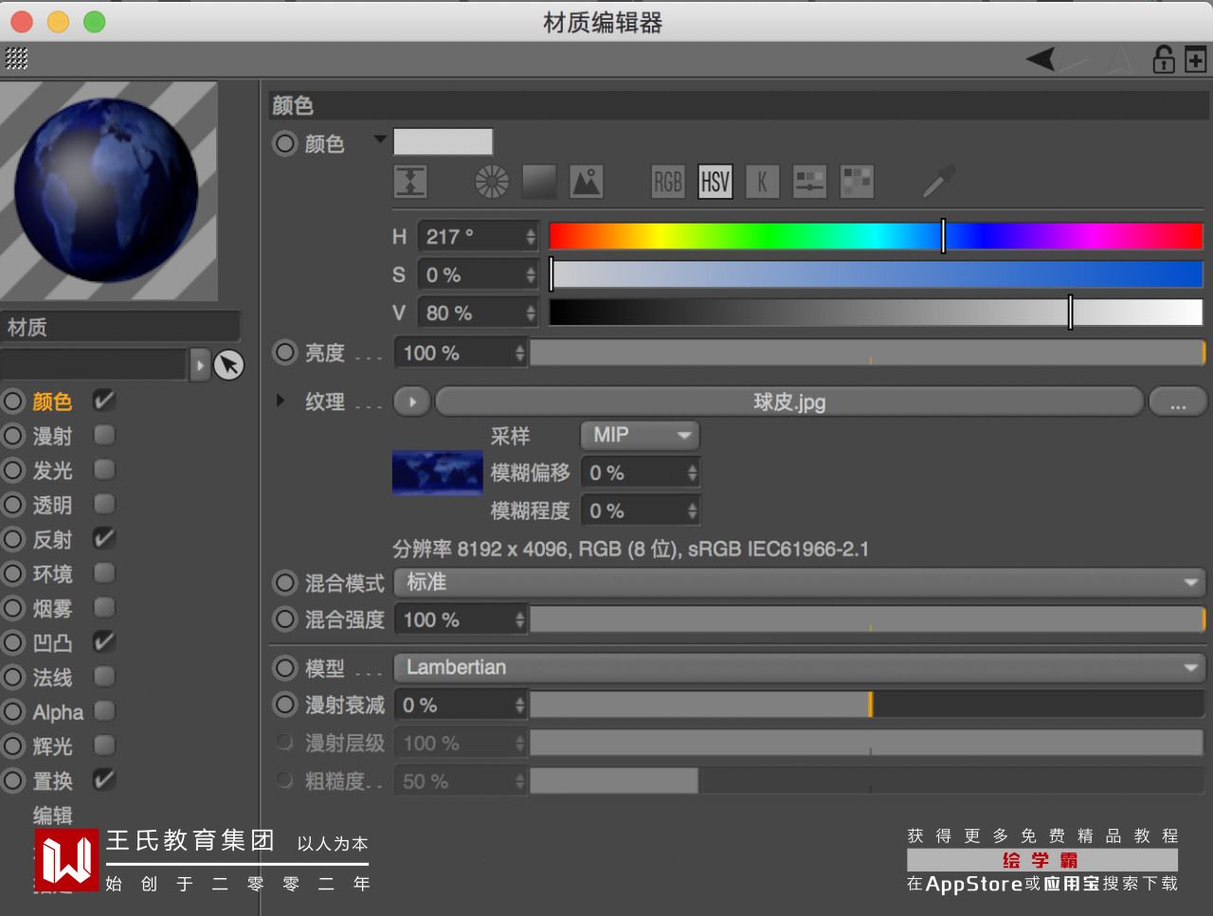The width and height of the screenshot is (1213, 916).
Task: Switch color sliders to RGB mode
Action: click(668, 182)
